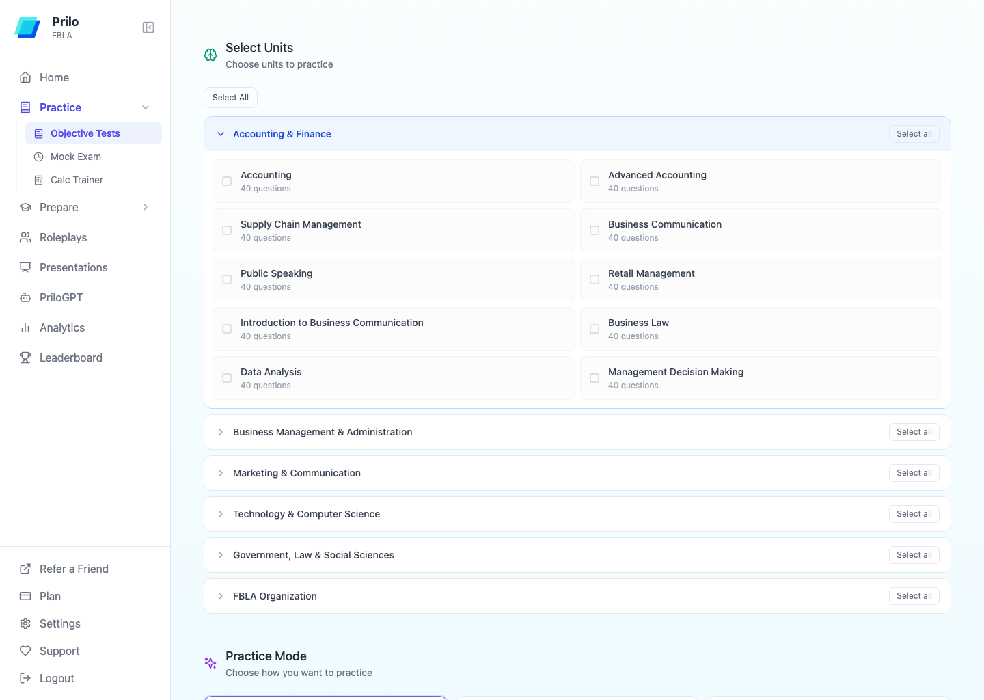Viewport: 984px width, 700px height.
Task: Check the Advanced Accounting checkbox
Action: (594, 181)
